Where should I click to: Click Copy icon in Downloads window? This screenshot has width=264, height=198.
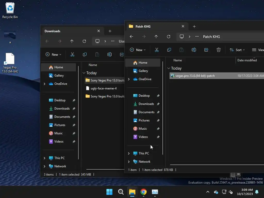click(x=85, y=55)
